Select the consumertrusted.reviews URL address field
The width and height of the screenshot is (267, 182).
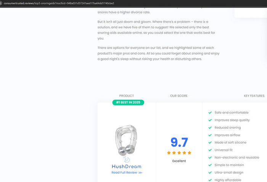click(x=59, y=3)
